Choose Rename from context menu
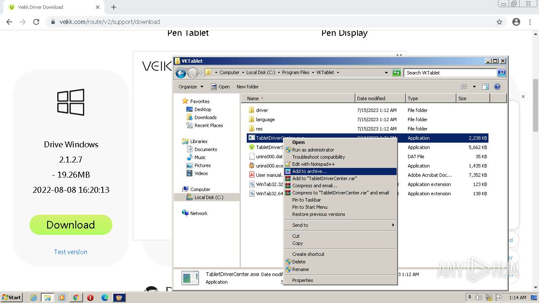 (340, 269)
